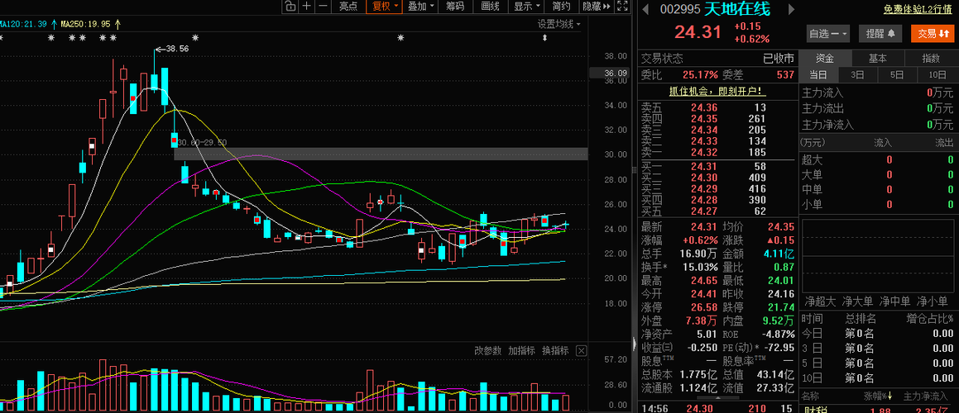
Task: Click the 提醒 alert bell button
Action: tap(880, 34)
